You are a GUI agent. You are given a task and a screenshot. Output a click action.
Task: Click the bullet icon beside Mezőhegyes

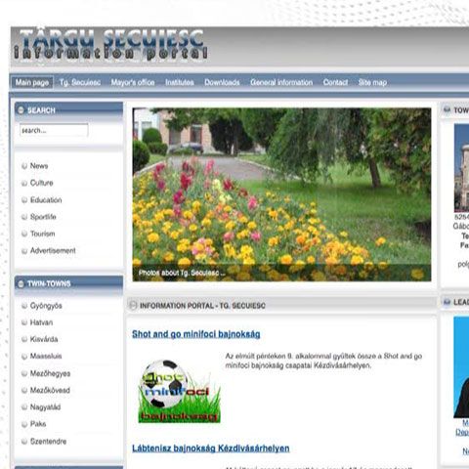coord(24,373)
